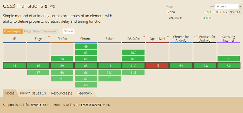Click the red Opera Mini all cell
The width and height of the screenshot is (243, 113).
pyautogui.click(x=157, y=66)
